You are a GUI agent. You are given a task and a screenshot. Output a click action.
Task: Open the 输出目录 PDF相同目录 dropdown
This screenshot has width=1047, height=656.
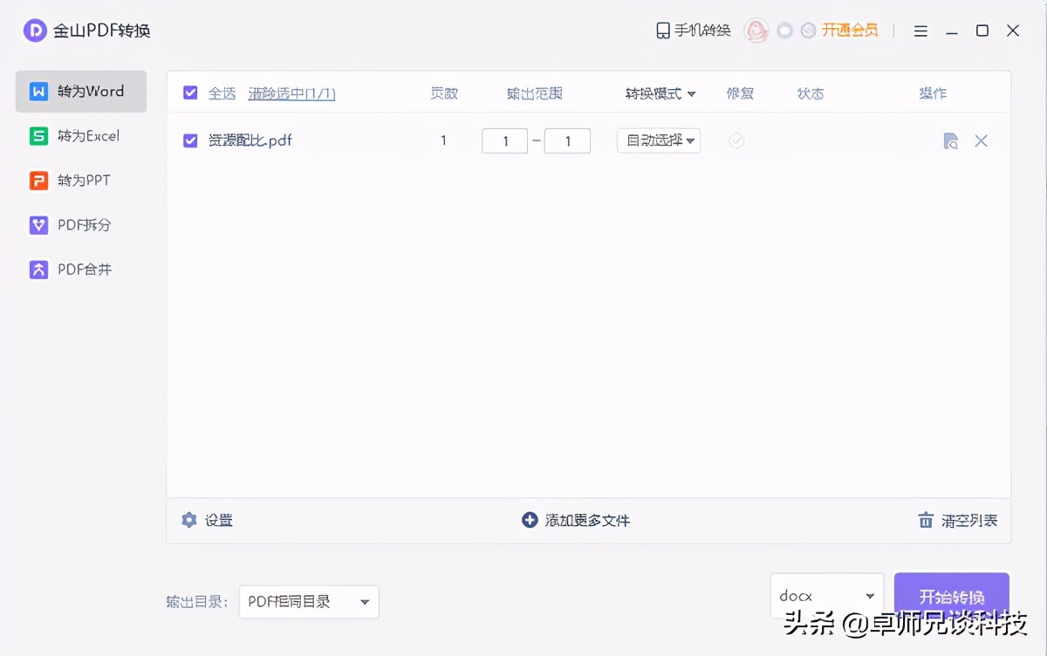(x=309, y=602)
